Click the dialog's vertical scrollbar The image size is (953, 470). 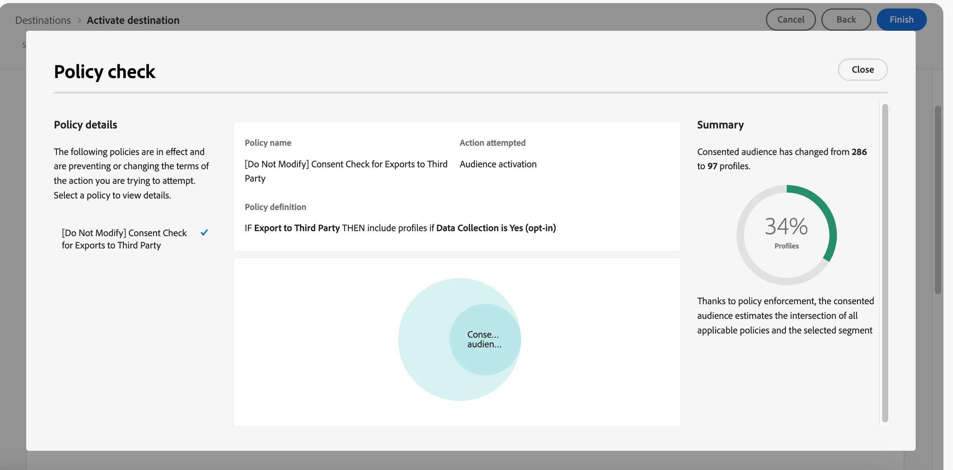click(x=885, y=263)
